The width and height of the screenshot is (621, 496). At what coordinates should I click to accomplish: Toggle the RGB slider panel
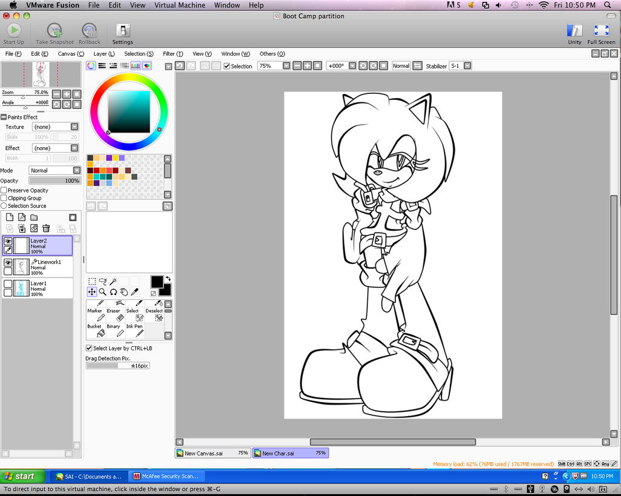point(102,65)
